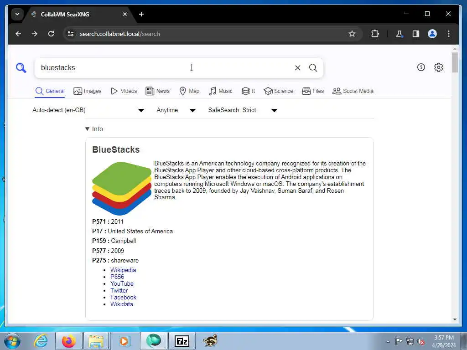Switch to the It category

click(248, 91)
